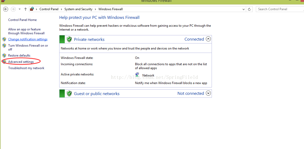The image size is (304, 149).
Task: Click Active private networks label
Action: [x=77, y=74]
